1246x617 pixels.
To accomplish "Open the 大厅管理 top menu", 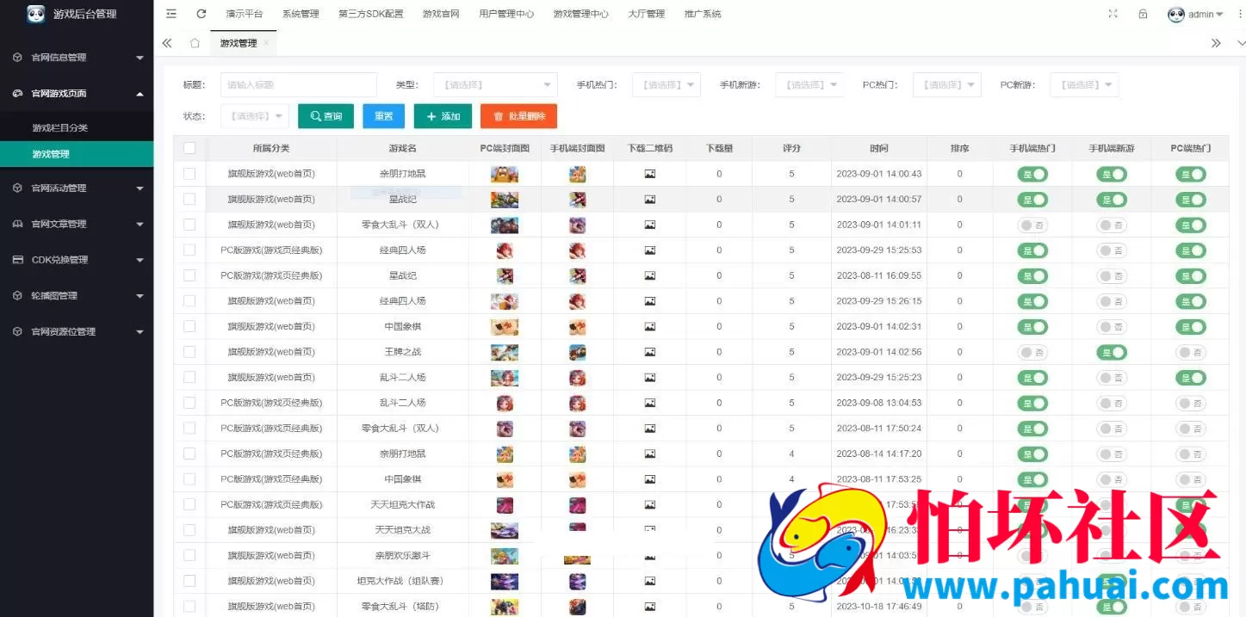I will (647, 14).
